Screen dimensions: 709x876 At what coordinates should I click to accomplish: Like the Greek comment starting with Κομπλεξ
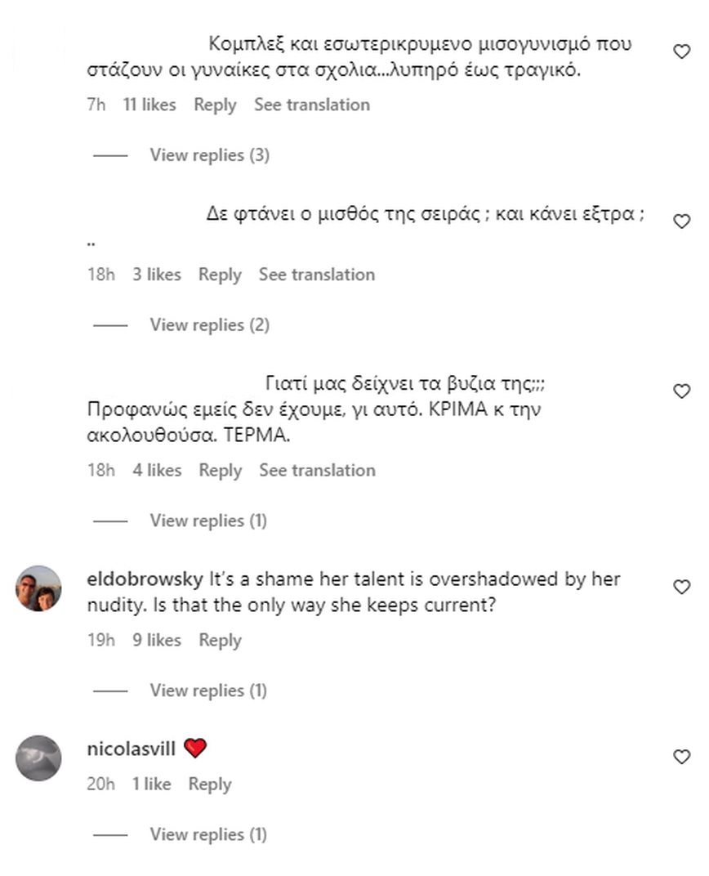click(681, 52)
